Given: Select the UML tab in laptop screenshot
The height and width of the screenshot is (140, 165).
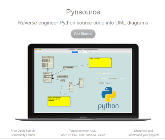Looking at the screenshot, I should 75,52.
